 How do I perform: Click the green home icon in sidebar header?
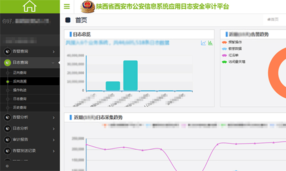tap(30, 6)
